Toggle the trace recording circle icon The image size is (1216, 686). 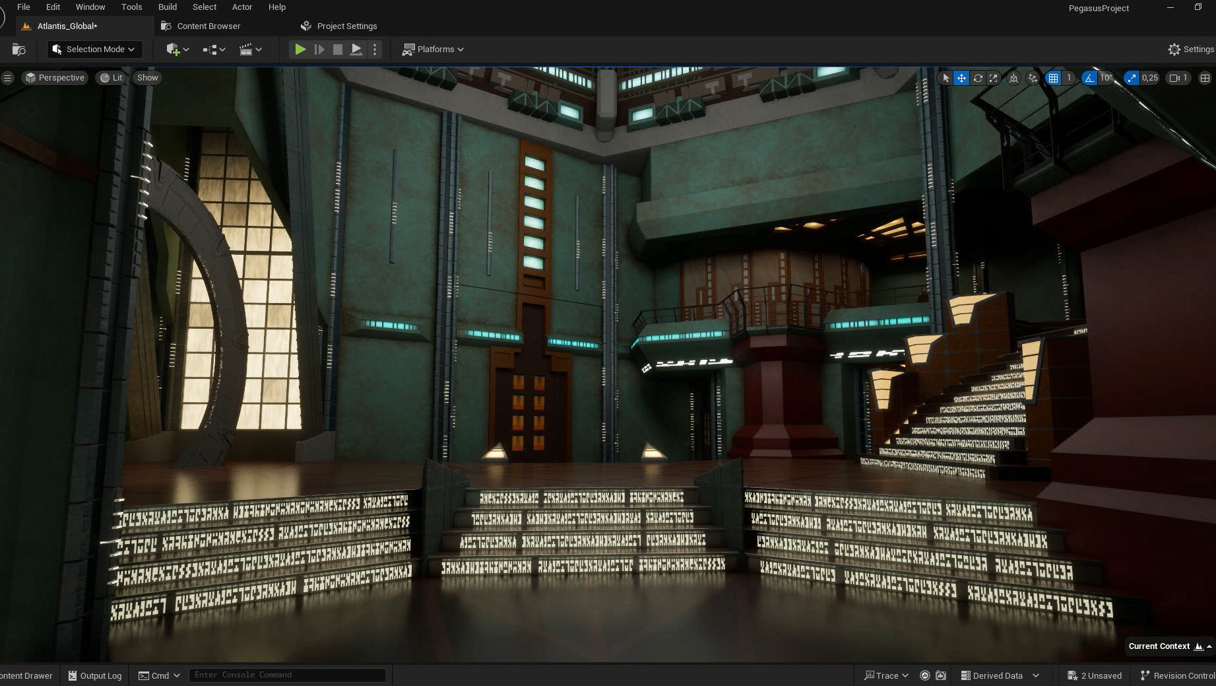925,675
